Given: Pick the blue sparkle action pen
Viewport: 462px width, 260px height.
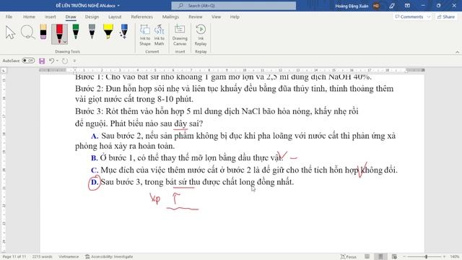Looking at the screenshot, I should pyautogui.click(x=123, y=32).
